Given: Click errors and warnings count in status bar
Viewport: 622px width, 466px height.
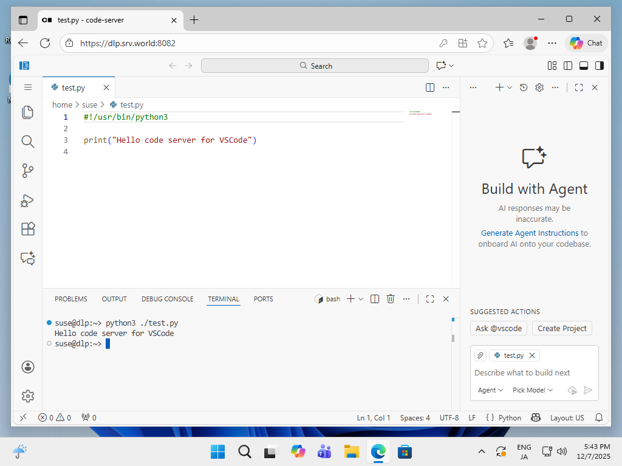Looking at the screenshot, I should [55, 417].
